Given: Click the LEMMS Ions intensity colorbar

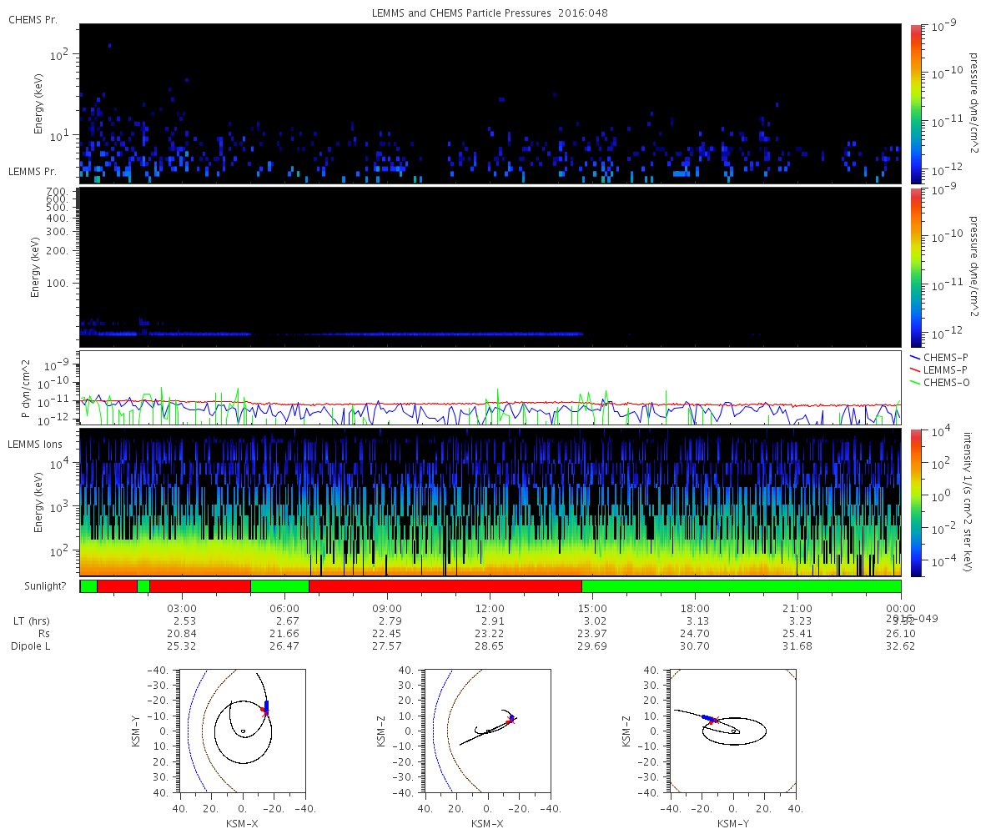Looking at the screenshot, I should [x=915, y=502].
